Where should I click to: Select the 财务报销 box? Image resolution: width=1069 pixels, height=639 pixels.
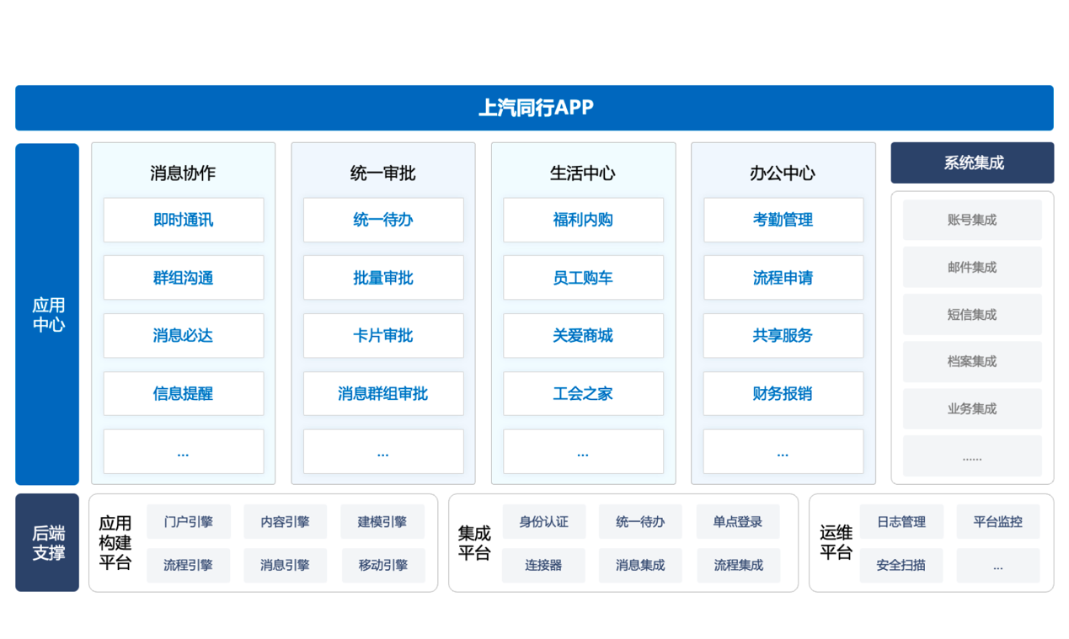click(783, 393)
